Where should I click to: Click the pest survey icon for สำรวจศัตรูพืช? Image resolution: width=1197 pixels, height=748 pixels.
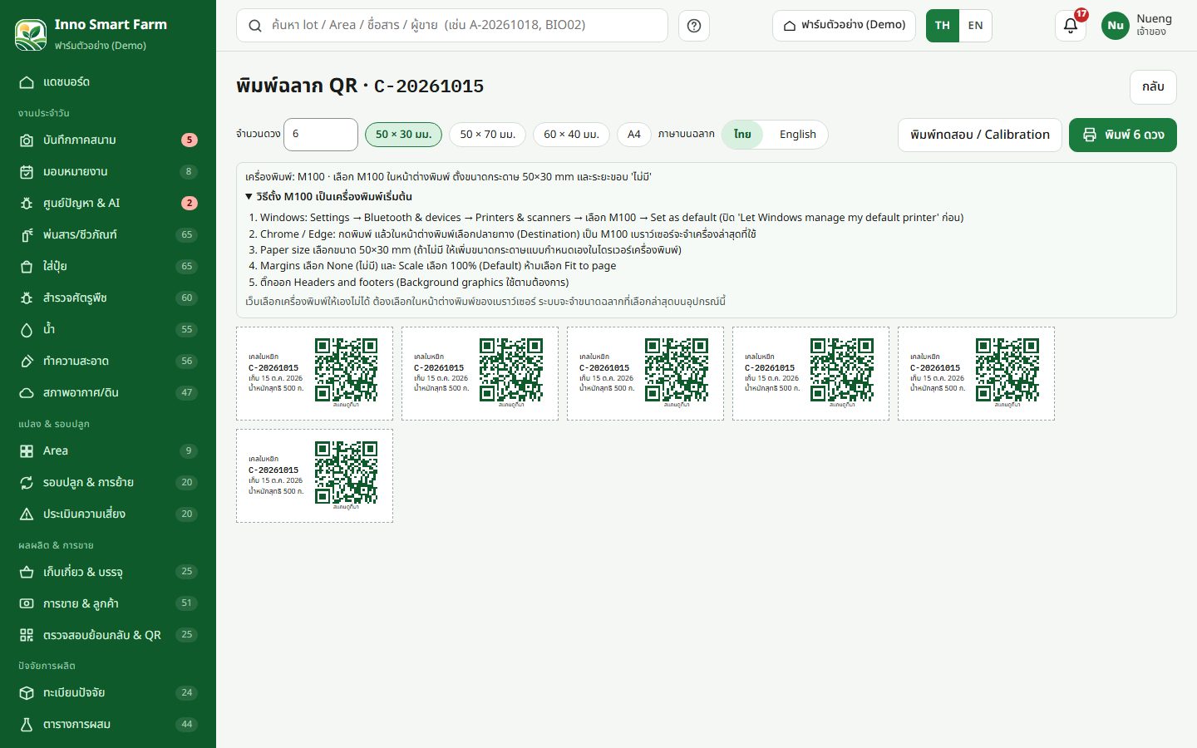pyautogui.click(x=27, y=298)
